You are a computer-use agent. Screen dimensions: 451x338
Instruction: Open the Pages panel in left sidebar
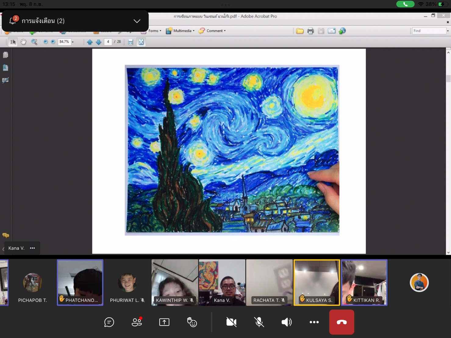coord(5,55)
